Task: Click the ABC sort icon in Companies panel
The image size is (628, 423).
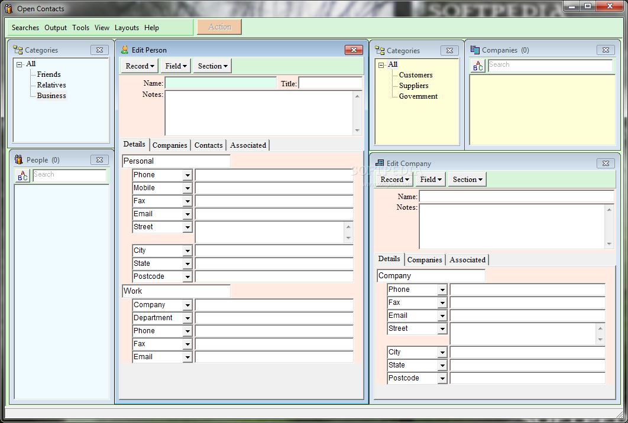Action: coord(478,66)
